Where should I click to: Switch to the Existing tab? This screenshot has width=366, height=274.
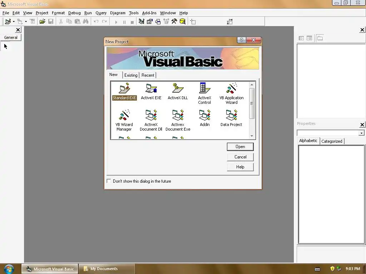coord(131,75)
